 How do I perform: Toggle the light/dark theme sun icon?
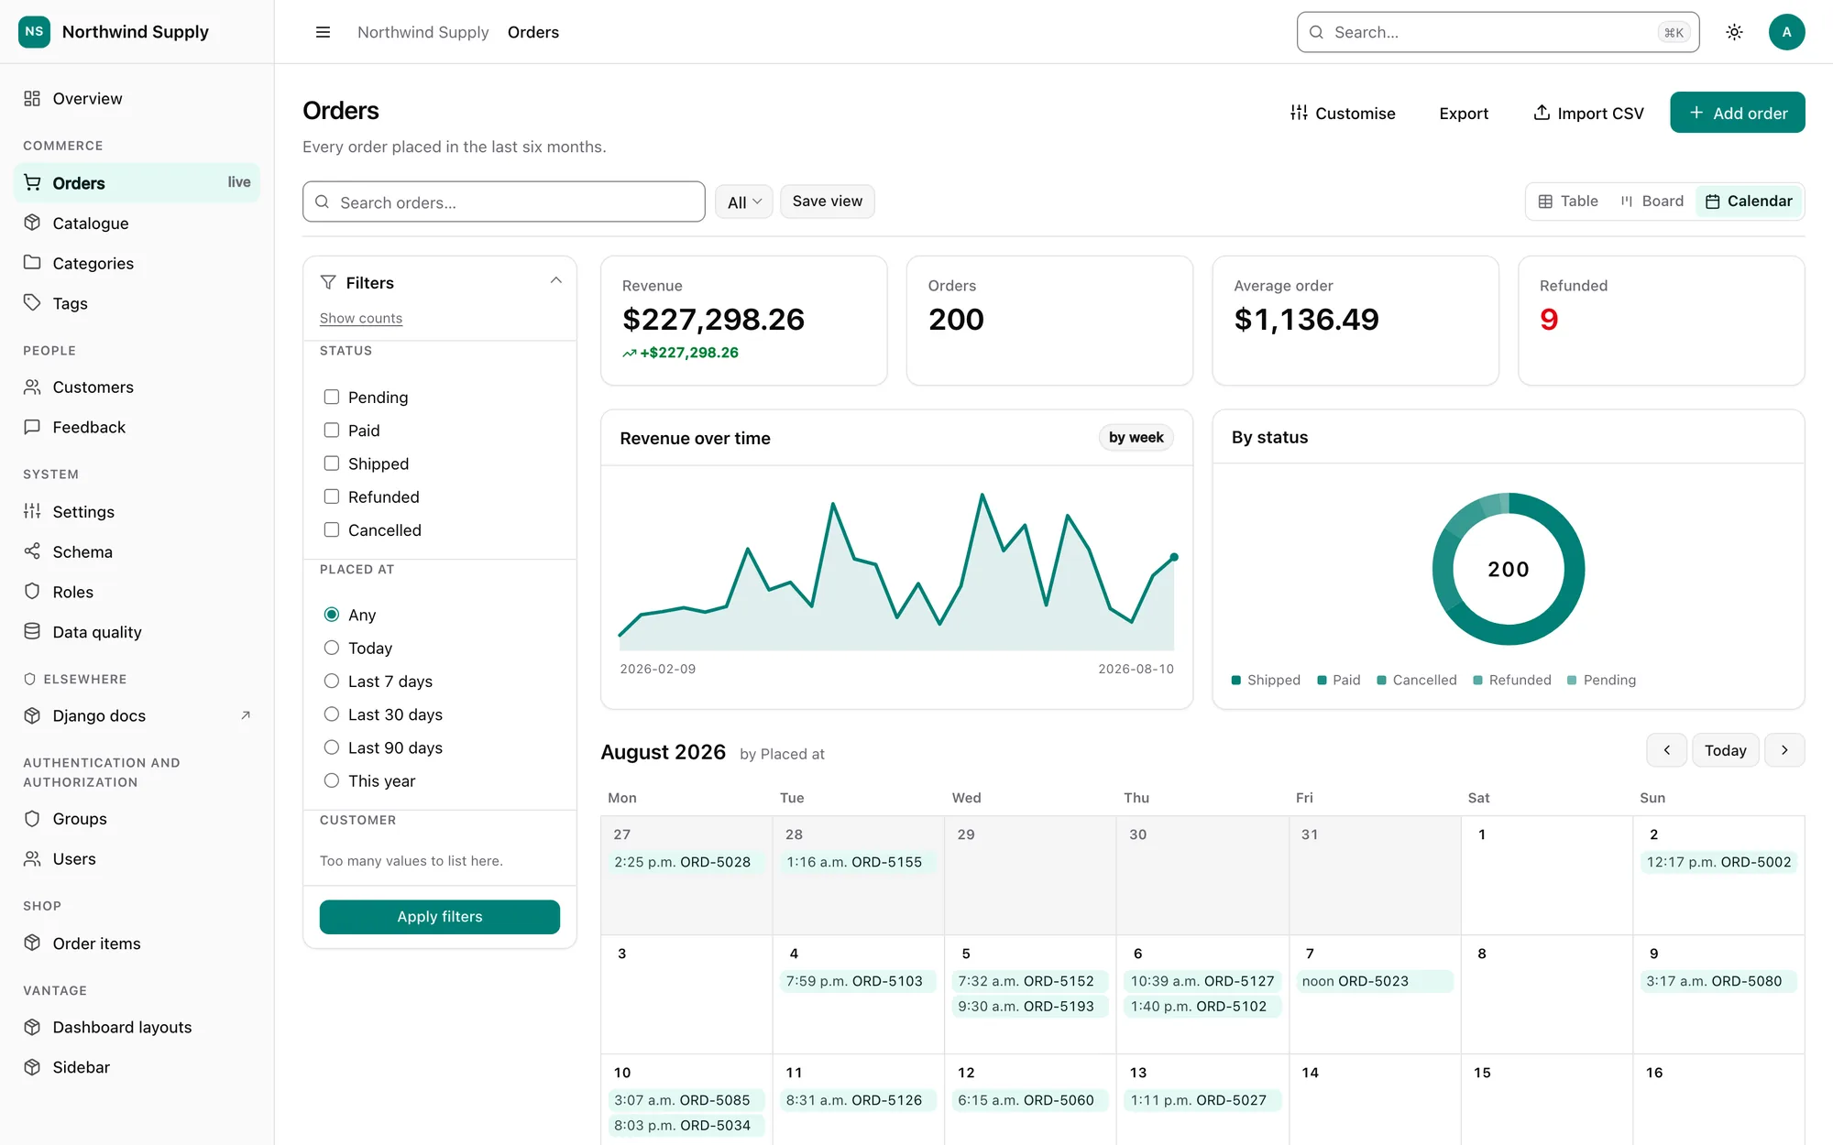pyautogui.click(x=1734, y=32)
